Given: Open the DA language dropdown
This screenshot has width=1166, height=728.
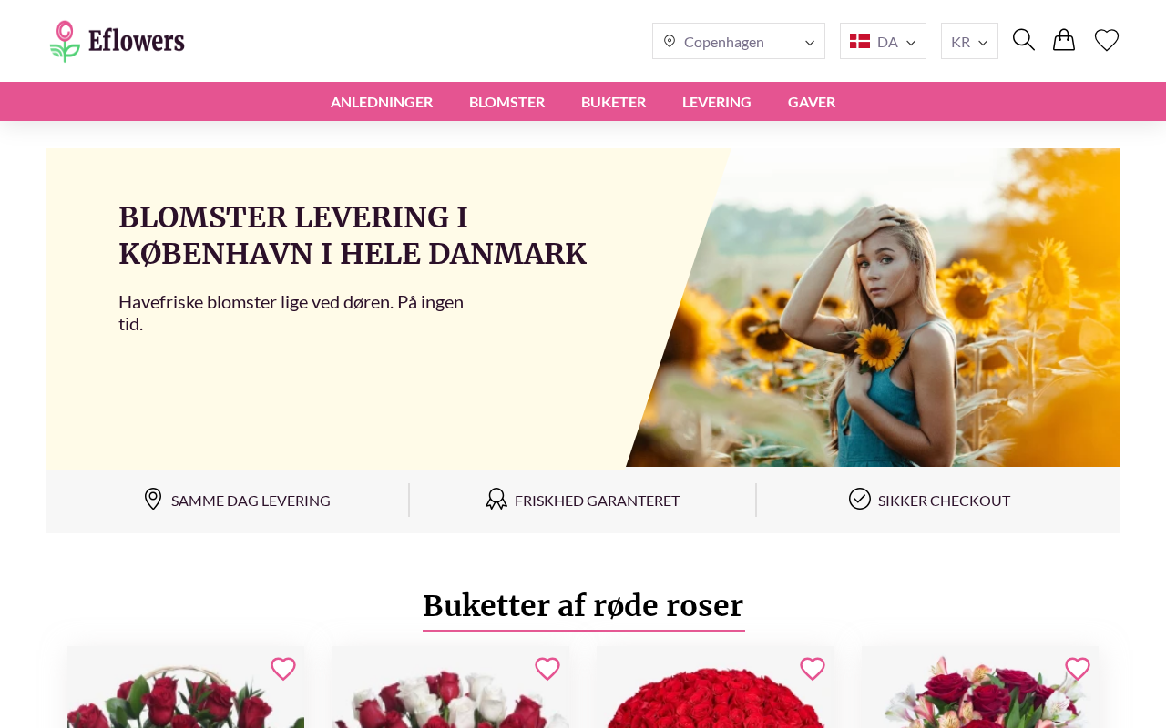Looking at the screenshot, I should [883, 41].
